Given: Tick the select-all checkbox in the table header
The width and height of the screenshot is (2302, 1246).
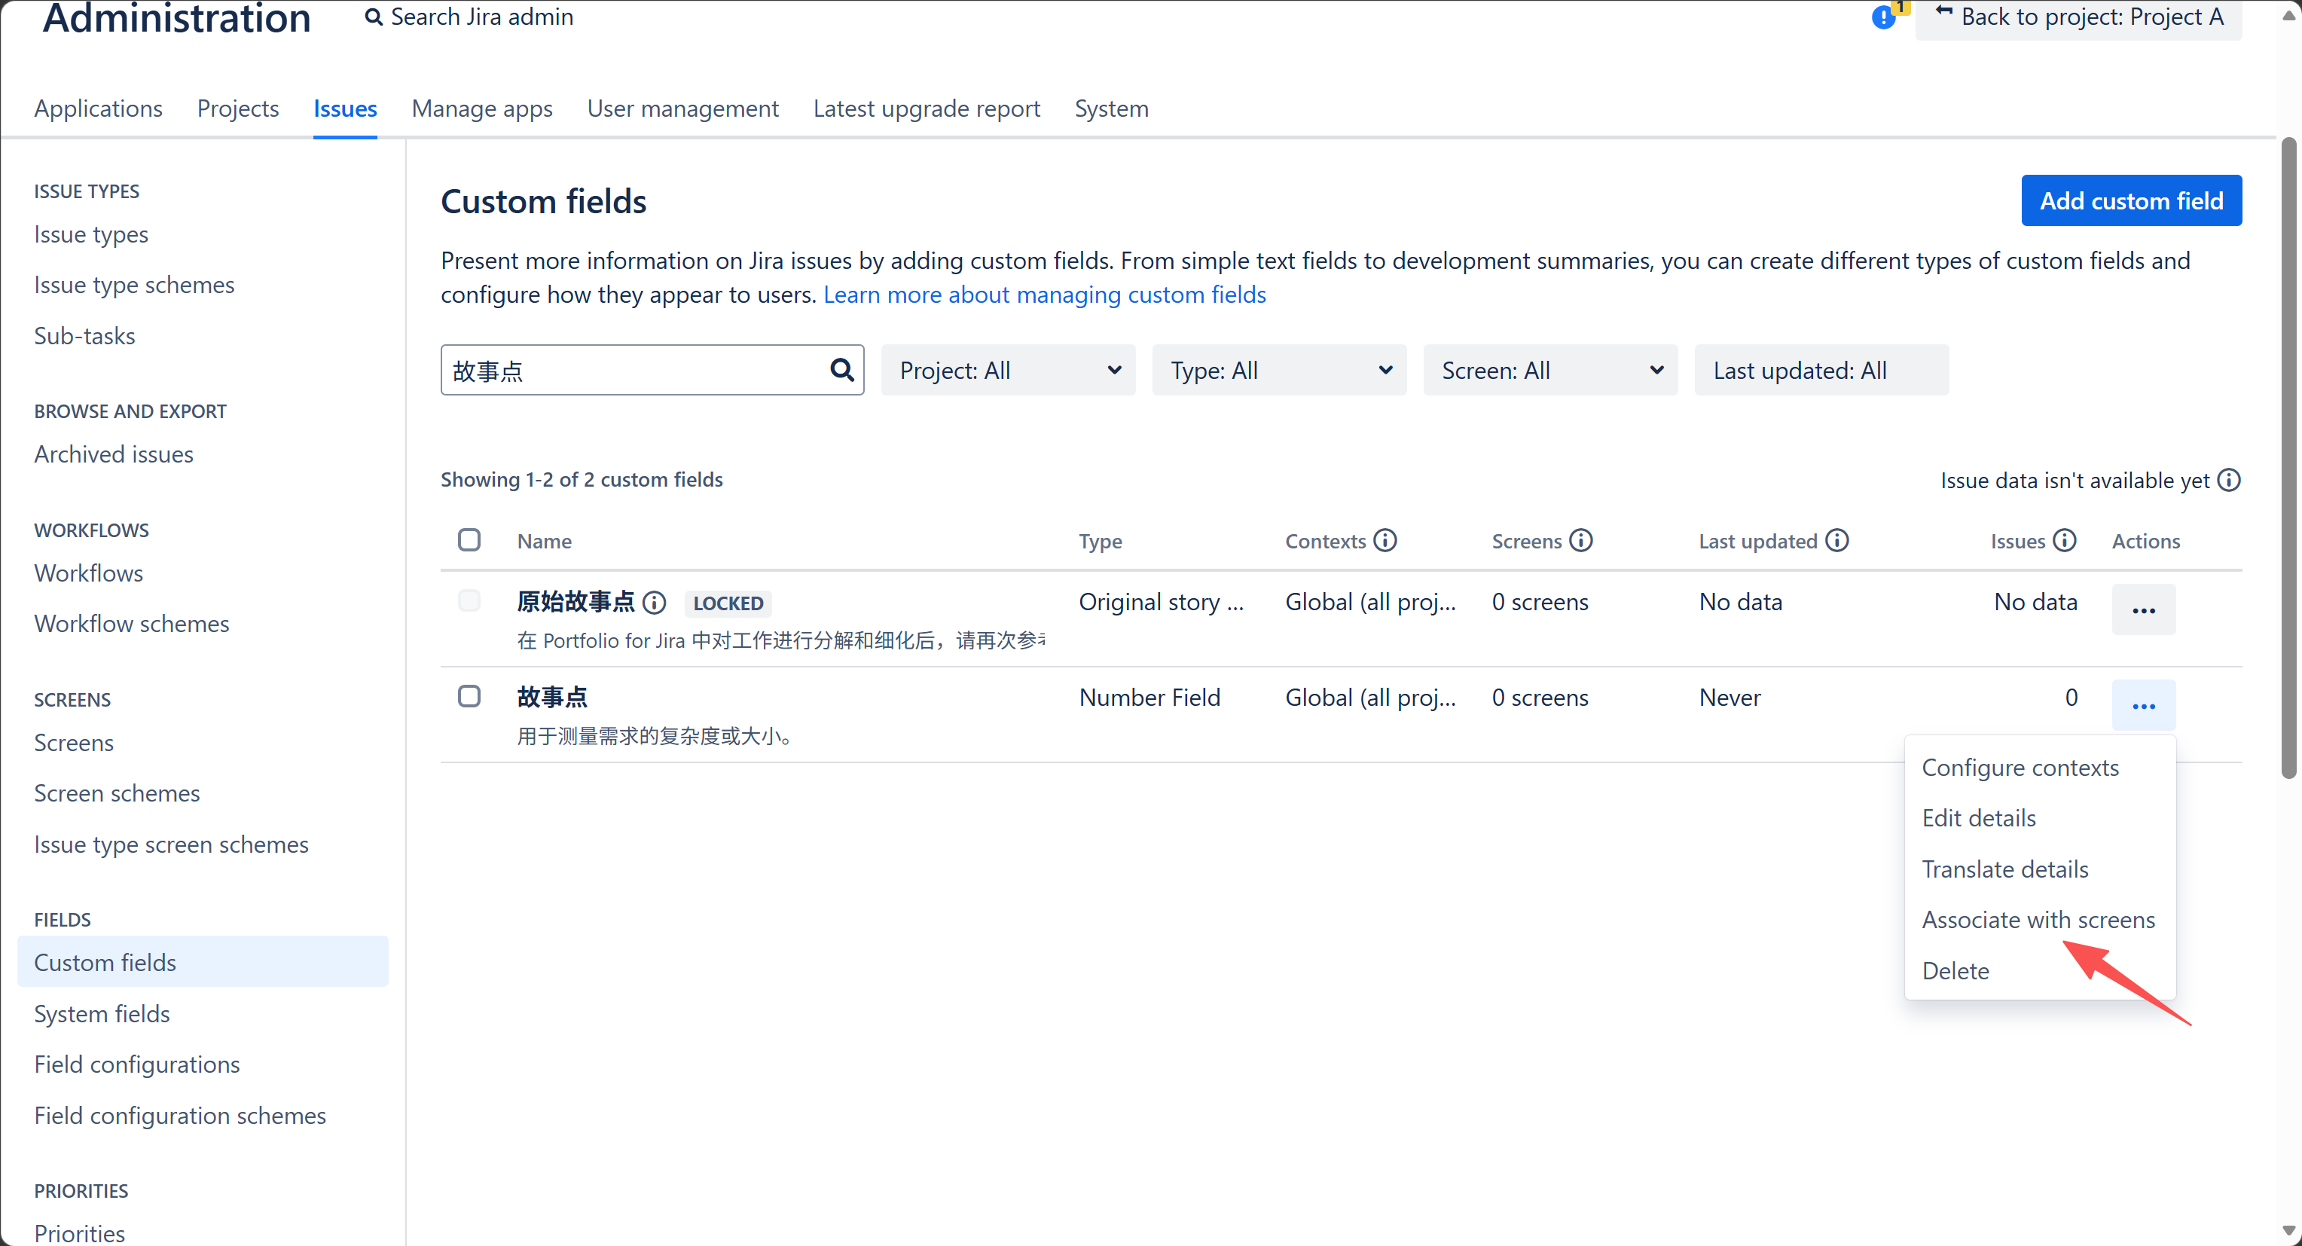Looking at the screenshot, I should (x=469, y=540).
